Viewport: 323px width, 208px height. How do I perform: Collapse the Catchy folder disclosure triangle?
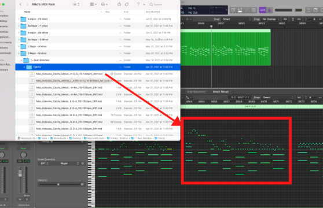24,67
